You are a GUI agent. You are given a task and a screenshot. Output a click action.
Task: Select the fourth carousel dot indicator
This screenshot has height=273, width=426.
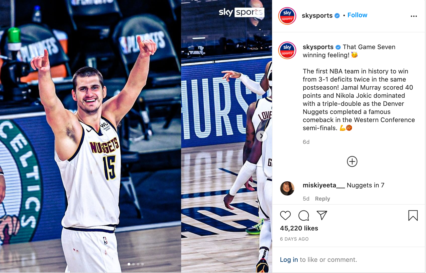[143, 264]
